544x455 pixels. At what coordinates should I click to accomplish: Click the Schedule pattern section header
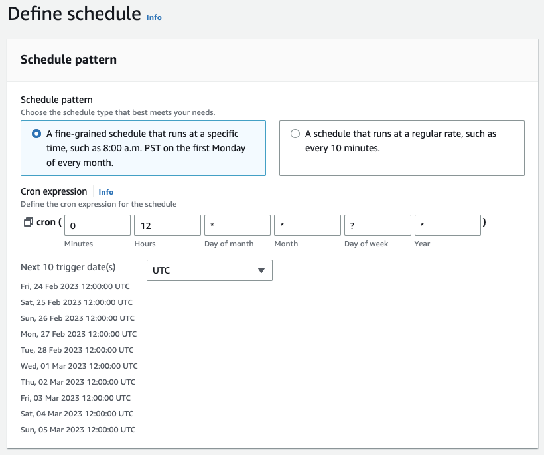69,60
